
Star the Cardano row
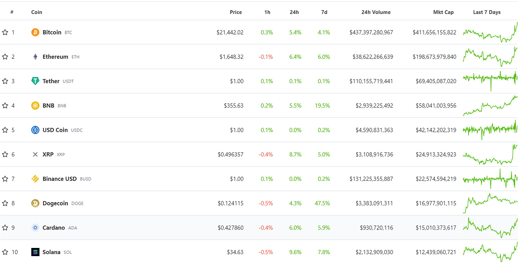click(x=5, y=228)
